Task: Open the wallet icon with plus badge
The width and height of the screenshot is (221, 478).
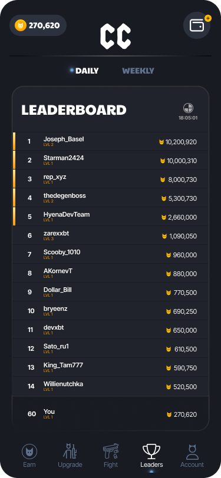Action: tap(197, 25)
